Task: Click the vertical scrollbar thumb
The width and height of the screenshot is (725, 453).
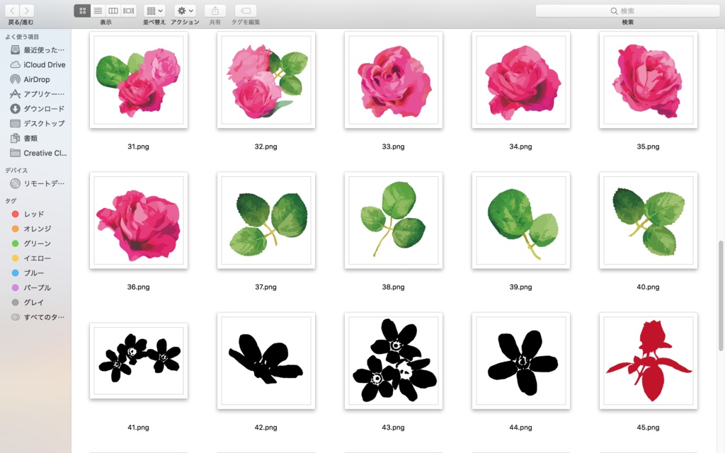Action: (721, 296)
